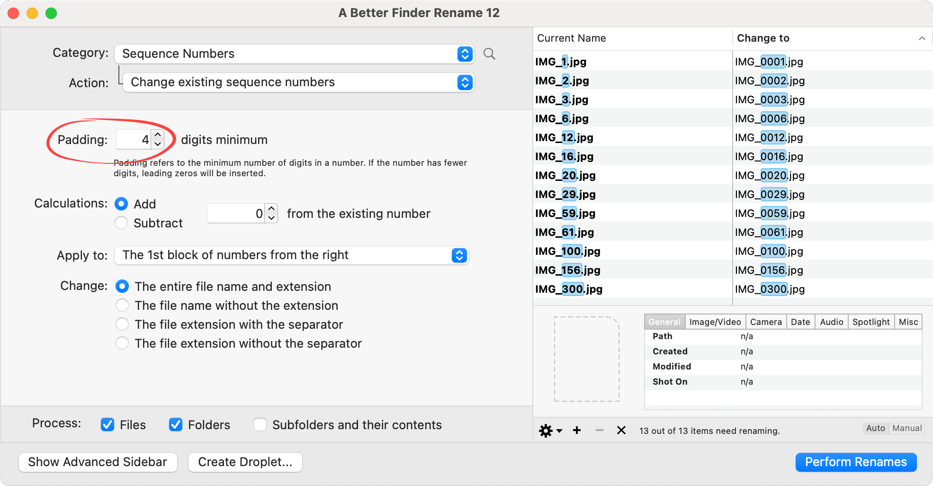Image resolution: width=933 pixels, height=486 pixels.
Task: Open the gear actions menu
Action: point(550,431)
